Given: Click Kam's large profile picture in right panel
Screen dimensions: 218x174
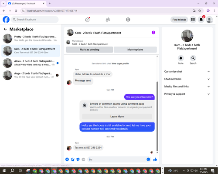Looking at the screenshot, I should click(x=187, y=36).
